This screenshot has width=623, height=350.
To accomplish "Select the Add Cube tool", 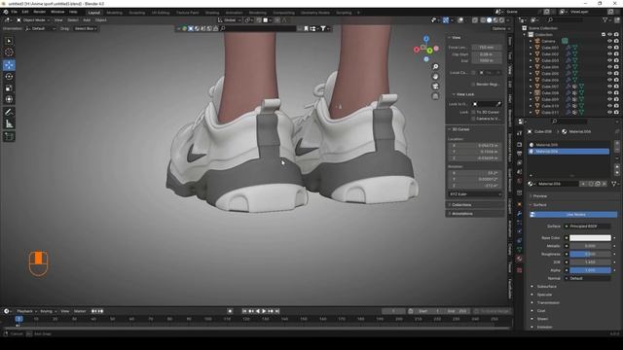I will 9,136.
